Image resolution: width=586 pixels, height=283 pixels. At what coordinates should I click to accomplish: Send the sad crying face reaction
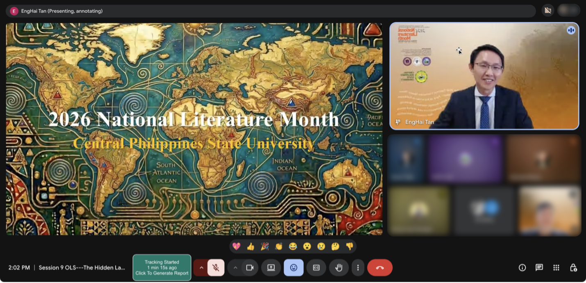point(321,246)
